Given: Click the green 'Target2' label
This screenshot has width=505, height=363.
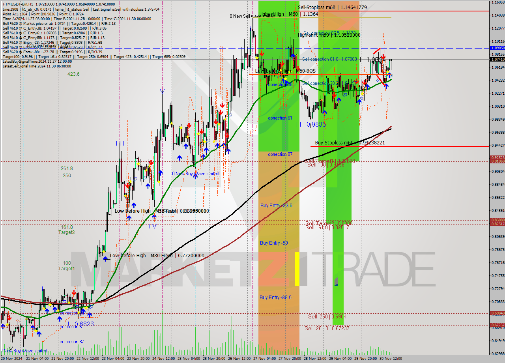Looking at the screenshot, I should (67, 232).
